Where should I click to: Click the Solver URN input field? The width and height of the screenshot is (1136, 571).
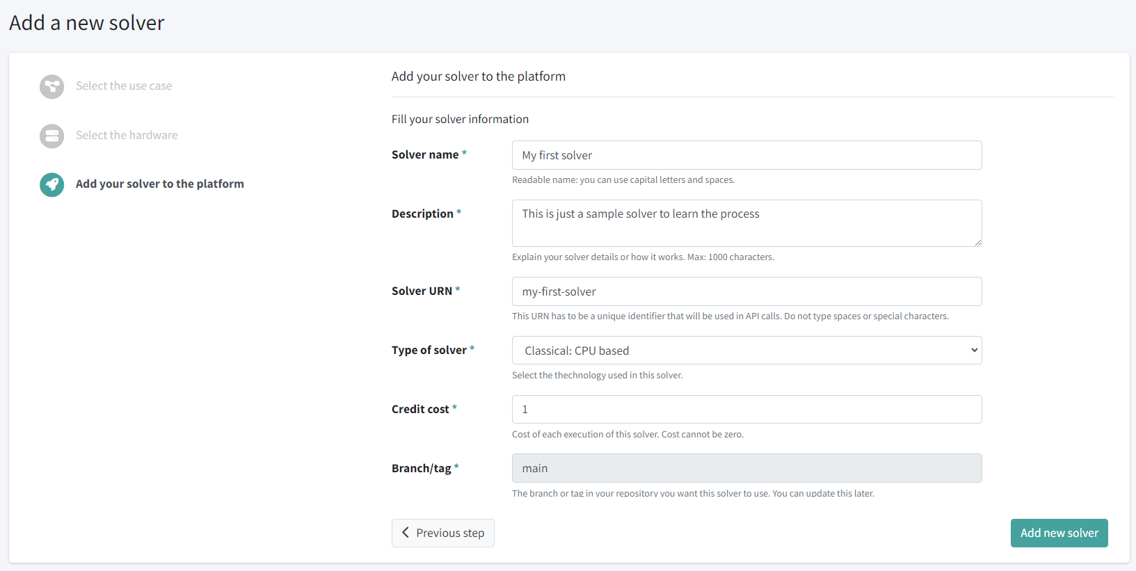(x=746, y=291)
